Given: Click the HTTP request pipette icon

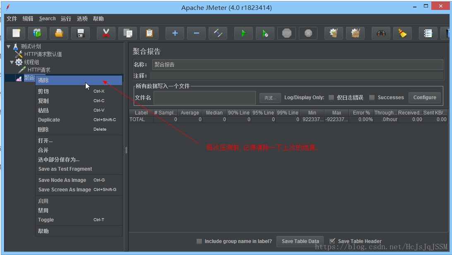Looking at the screenshot, I should tap(22, 70).
